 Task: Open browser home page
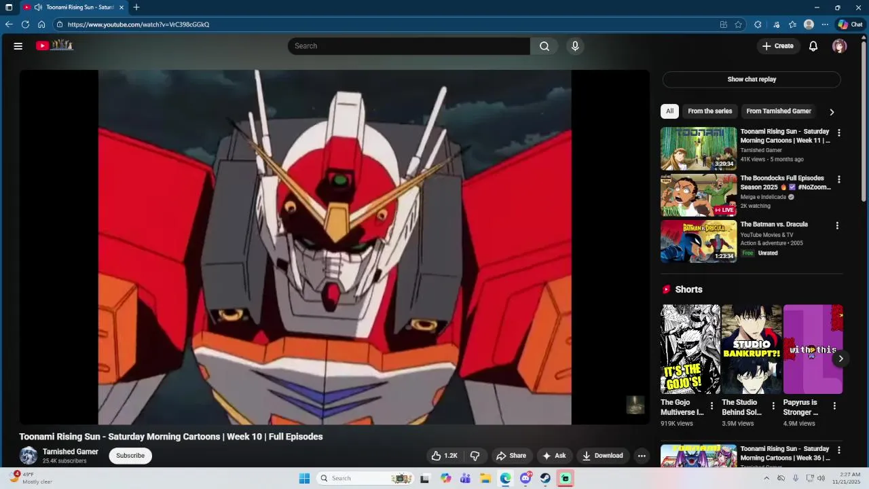coord(41,24)
